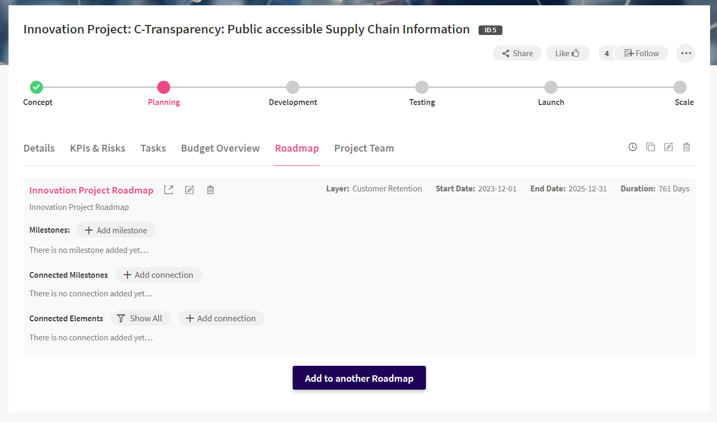Open the Project Team tab
This screenshot has height=422, width=717.
tap(364, 148)
